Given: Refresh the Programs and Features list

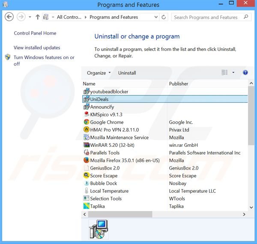Looking at the screenshot, I should click(x=164, y=17).
